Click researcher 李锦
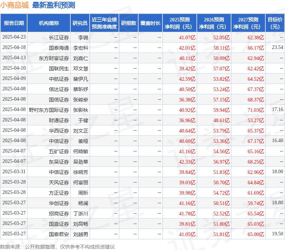This screenshot has width=285, height=250. pos(83,37)
